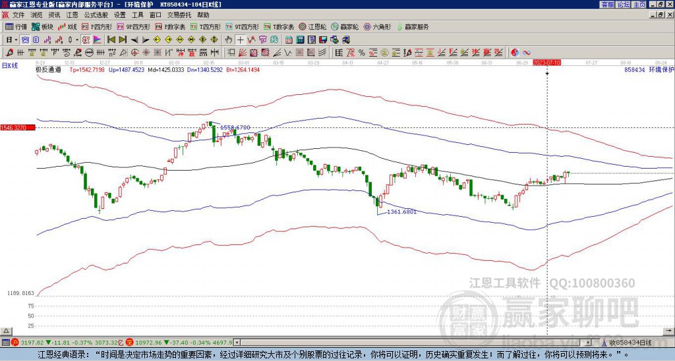Open the 窗口 menu
675x361 pixels.
point(156,15)
